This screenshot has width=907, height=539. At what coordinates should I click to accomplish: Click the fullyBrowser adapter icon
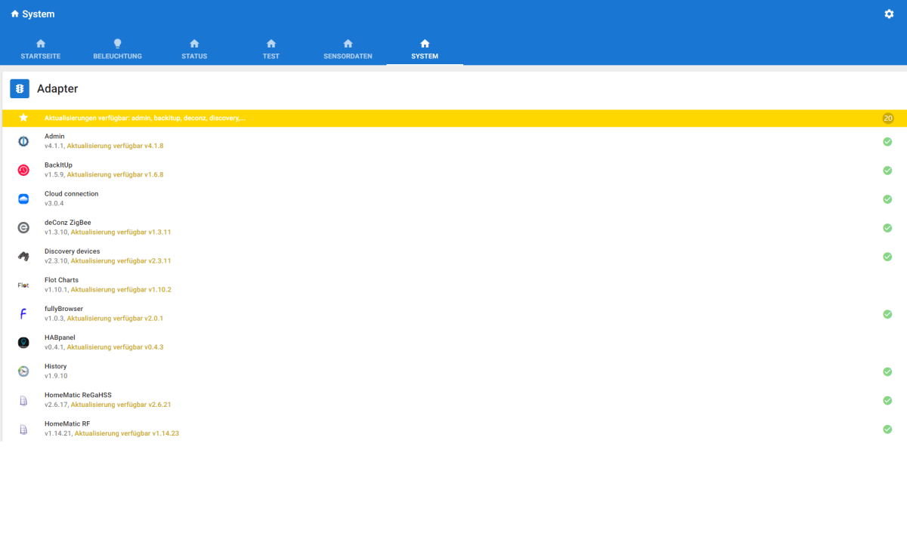click(x=23, y=313)
